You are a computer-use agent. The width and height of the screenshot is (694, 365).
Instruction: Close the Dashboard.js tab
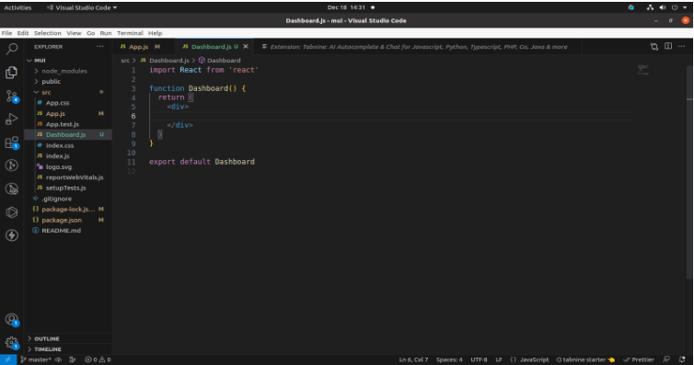(x=246, y=46)
